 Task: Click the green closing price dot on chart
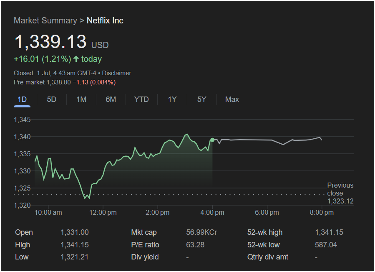pos(212,140)
